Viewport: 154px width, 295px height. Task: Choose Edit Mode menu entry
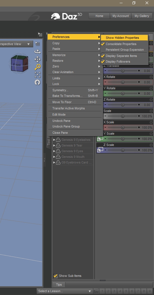point(74,114)
